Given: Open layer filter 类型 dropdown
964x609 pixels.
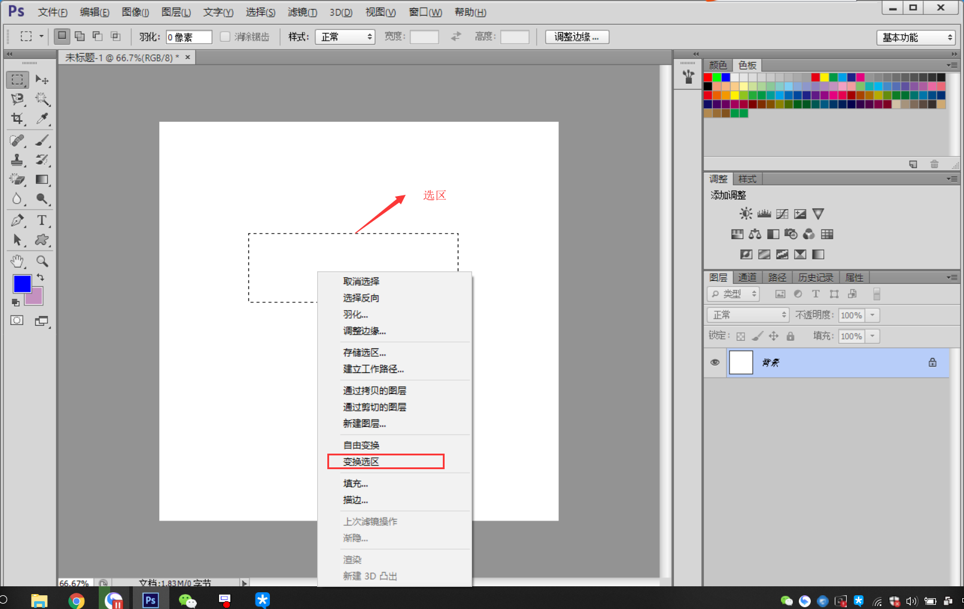Looking at the screenshot, I should (x=734, y=294).
